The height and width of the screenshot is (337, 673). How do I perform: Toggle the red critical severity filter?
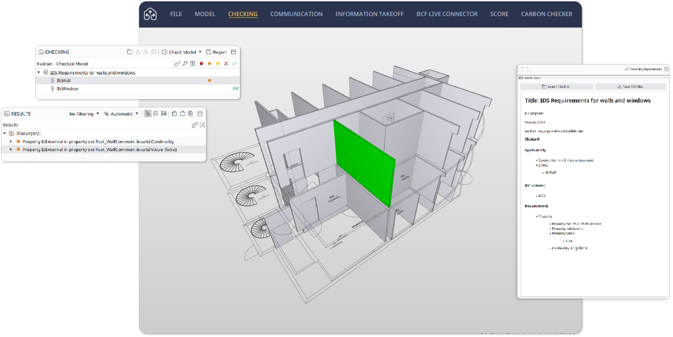(201, 64)
